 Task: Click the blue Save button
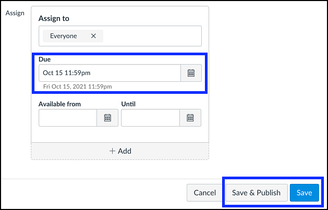point(304,193)
